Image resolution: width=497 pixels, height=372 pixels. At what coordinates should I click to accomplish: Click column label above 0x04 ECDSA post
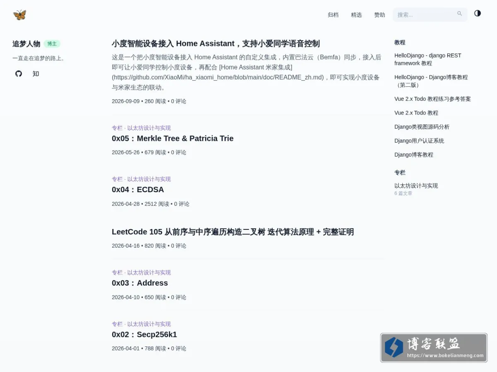coord(141,179)
